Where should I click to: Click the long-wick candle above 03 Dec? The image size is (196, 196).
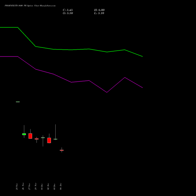point(55,139)
